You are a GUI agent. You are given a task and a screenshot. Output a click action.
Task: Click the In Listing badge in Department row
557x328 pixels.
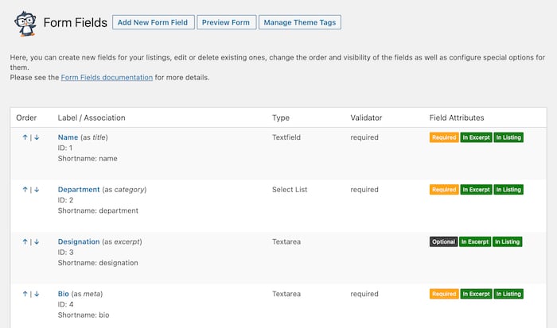pos(508,190)
